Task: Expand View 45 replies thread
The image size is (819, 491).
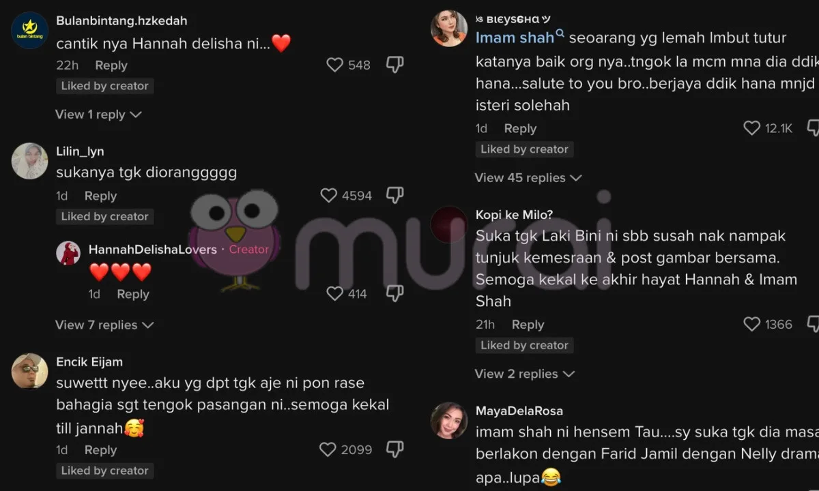Action: (x=528, y=178)
